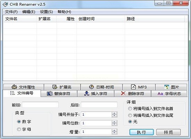Select the 替换字符 replace icon
Viewport: 191px width, 139px height.
click(50, 93)
